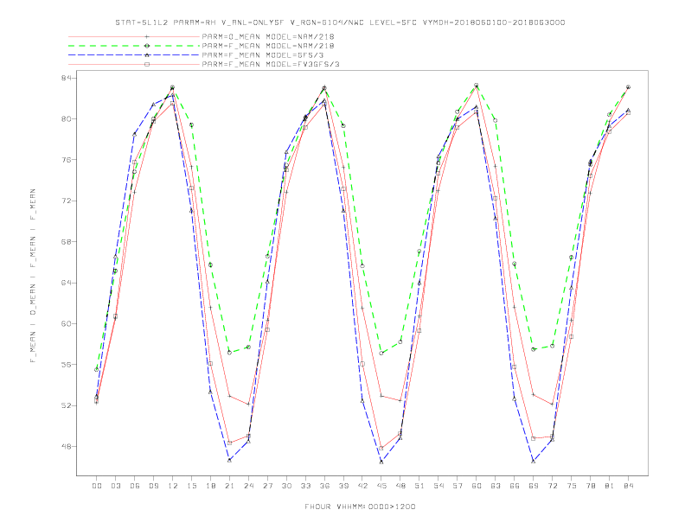Click x-axis forecast hour label 30

pos(286,486)
